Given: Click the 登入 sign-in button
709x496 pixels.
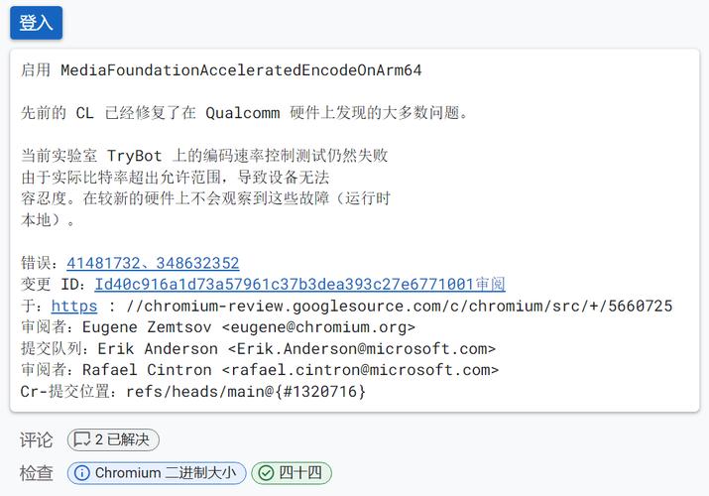Looking at the screenshot, I should pyautogui.click(x=36, y=23).
